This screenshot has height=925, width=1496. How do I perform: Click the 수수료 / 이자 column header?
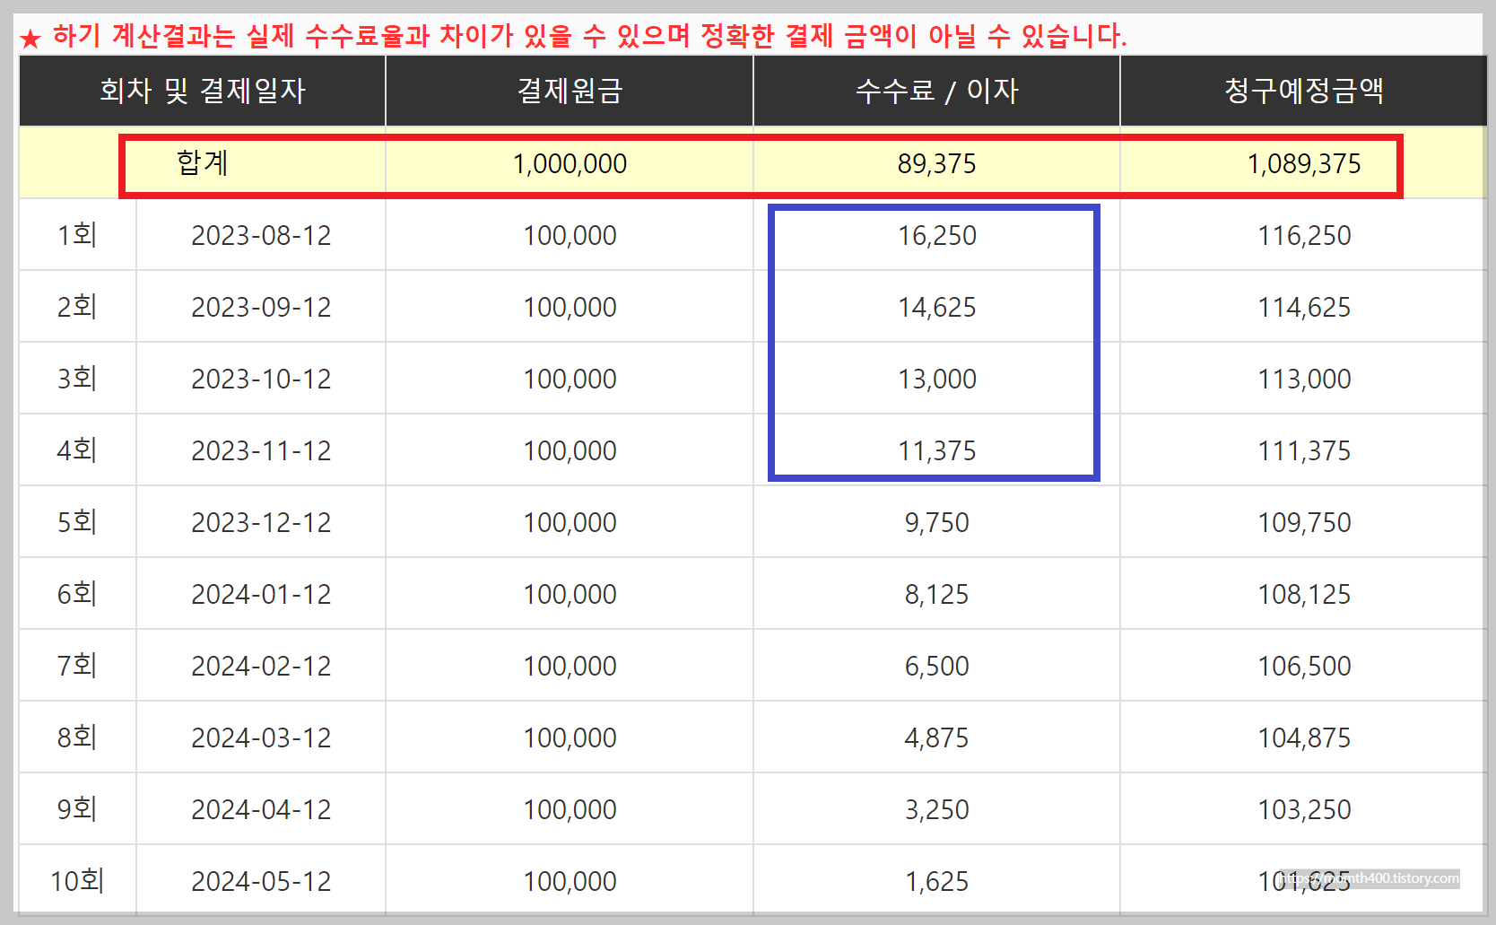coord(935,91)
